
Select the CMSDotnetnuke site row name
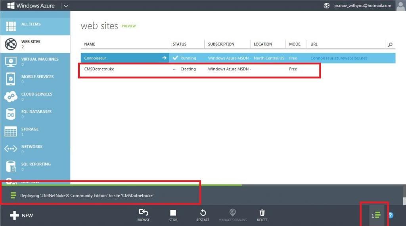(99, 69)
